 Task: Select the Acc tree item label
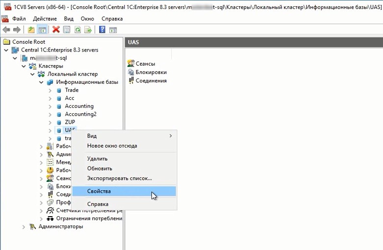(69, 98)
